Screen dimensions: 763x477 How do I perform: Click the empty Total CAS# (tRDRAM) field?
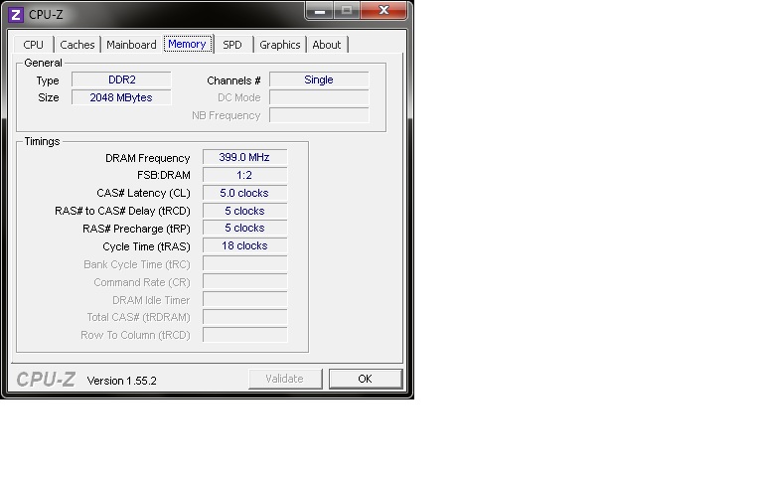244,317
